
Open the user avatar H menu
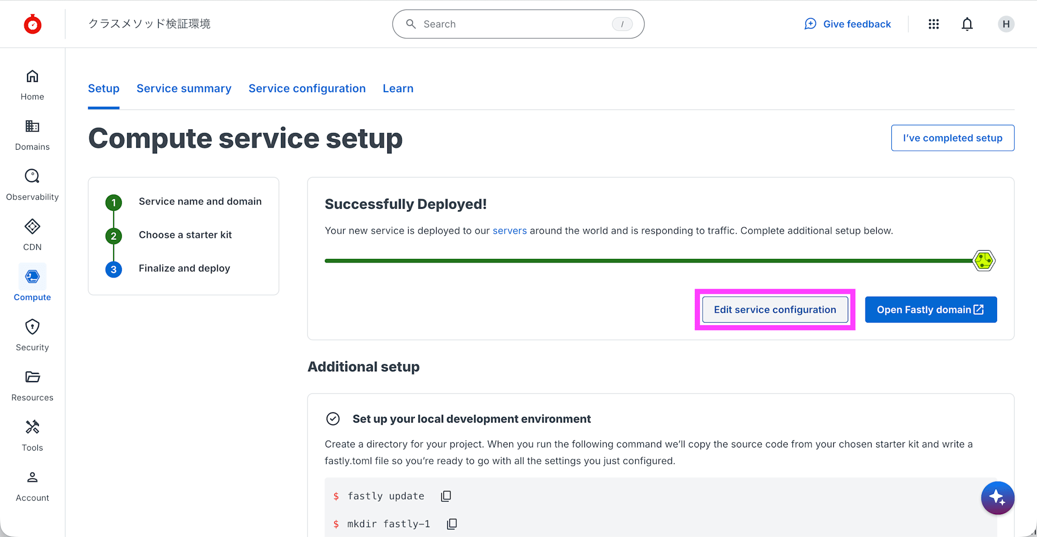[1006, 24]
